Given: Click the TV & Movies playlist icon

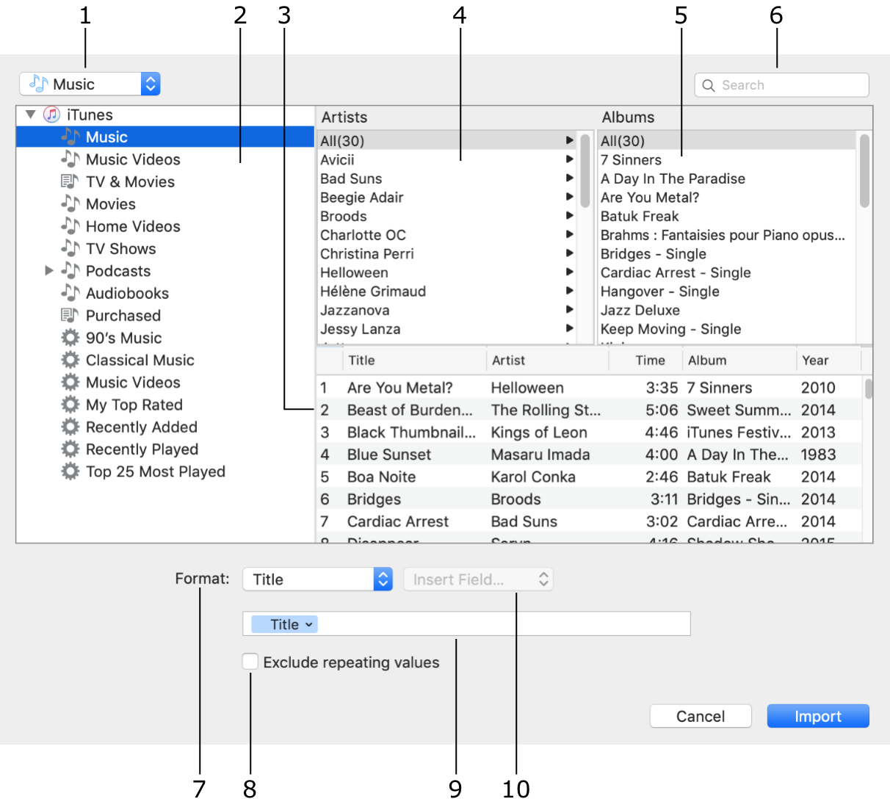Looking at the screenshot, I should (70, 181).
